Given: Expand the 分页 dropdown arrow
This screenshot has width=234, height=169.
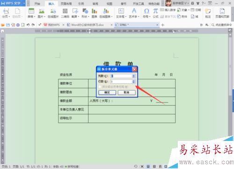Looking at the screenshot, I should (x=9, y=16).
